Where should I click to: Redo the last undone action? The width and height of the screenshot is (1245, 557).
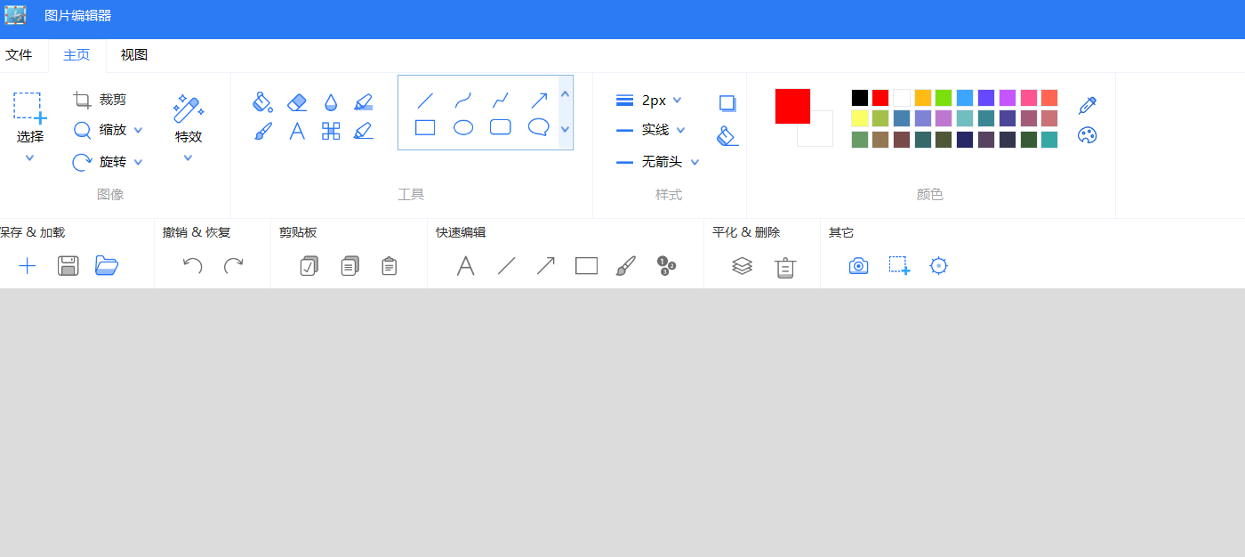pyautogui.click(x=233, y=265)
